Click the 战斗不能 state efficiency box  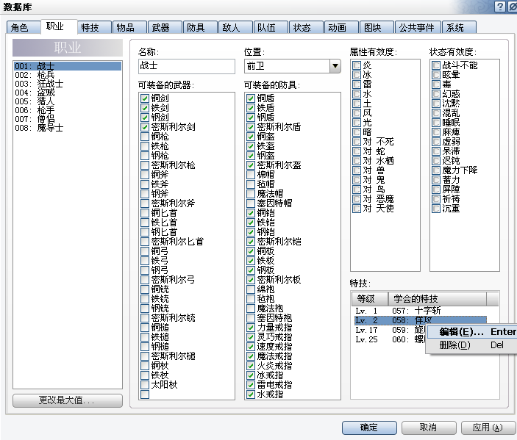436,65
